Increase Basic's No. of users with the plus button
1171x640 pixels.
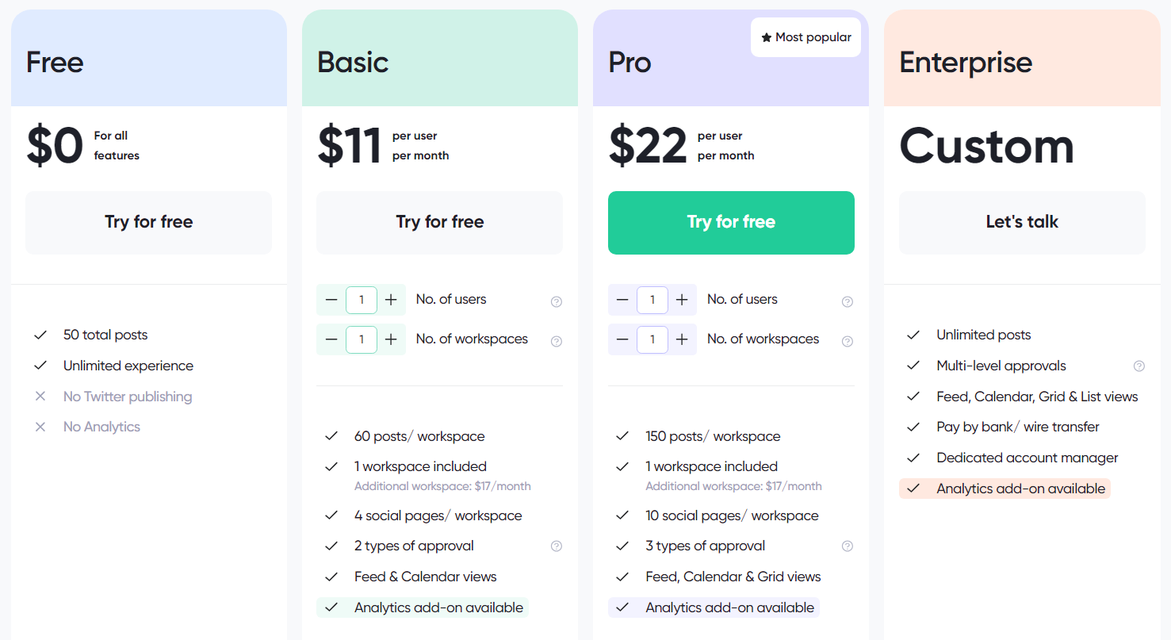(x=391, y=300)
